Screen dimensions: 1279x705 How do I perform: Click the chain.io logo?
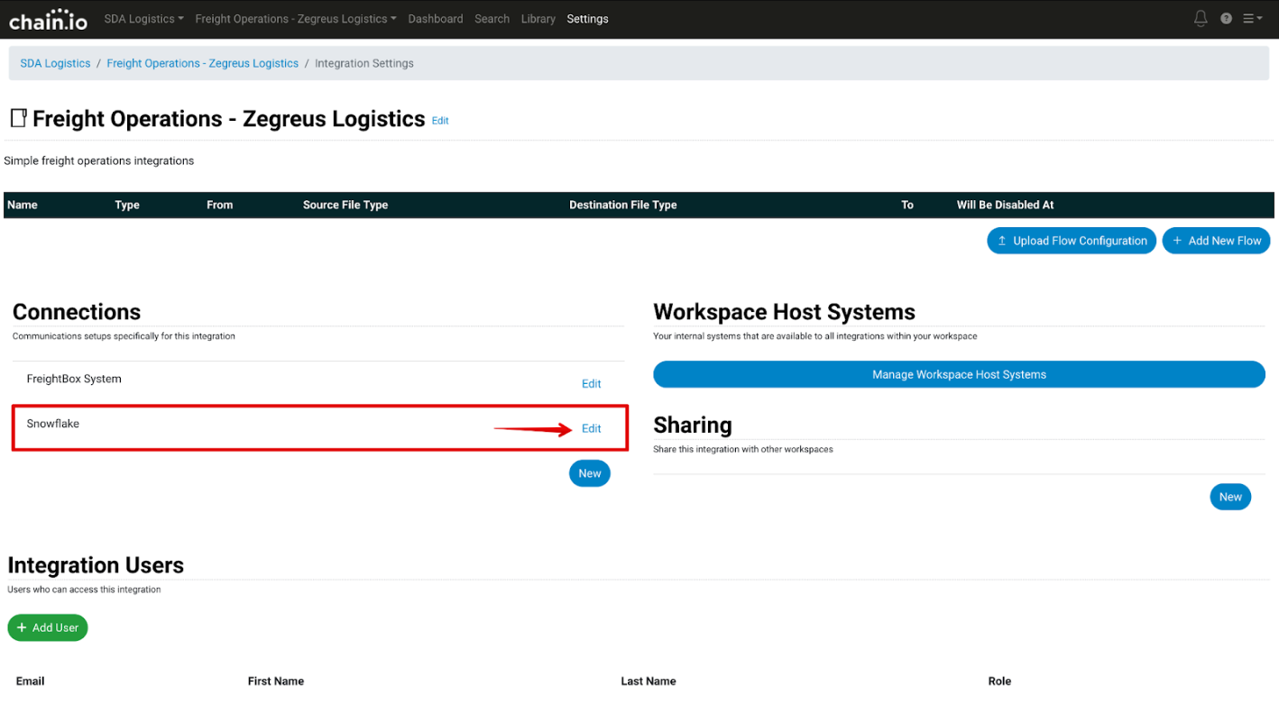49,19
